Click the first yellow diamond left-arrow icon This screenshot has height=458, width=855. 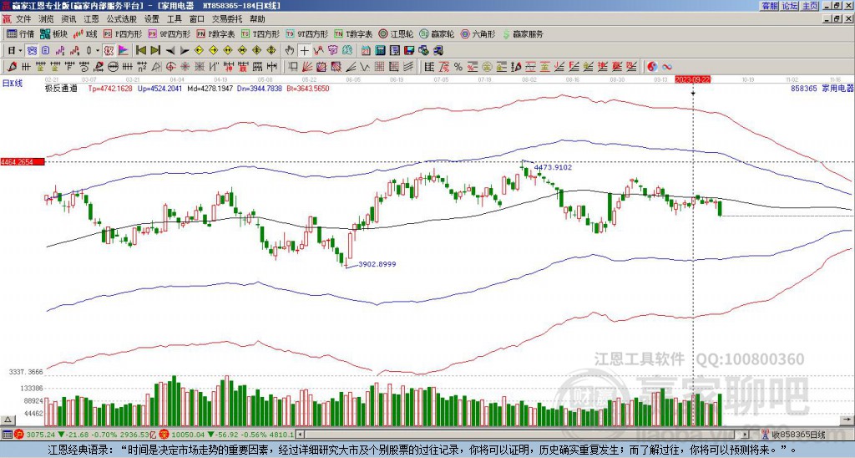pyautogui.click(x=199, y=50)
